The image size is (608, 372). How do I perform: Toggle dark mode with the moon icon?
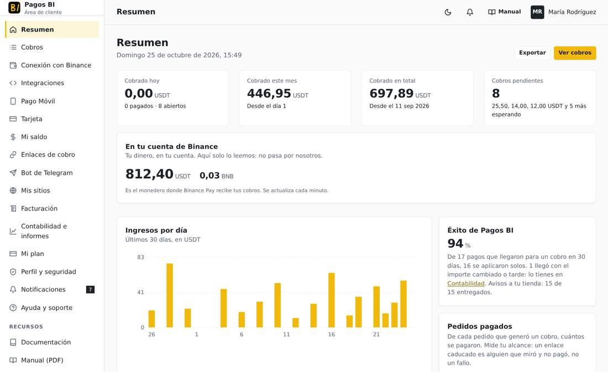coord(448,12)
